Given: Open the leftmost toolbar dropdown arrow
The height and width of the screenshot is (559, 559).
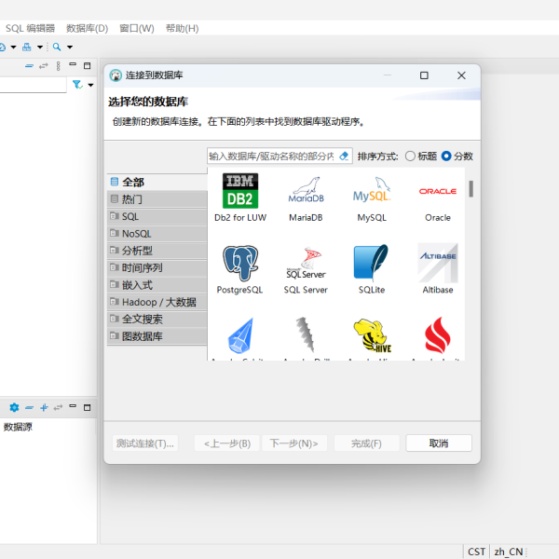Looking at the screenshot, I should tap(14, 47).
